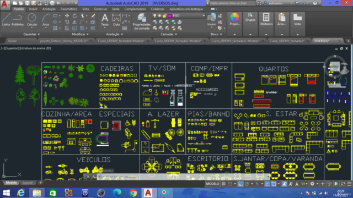Screen dimensions: 353x198
Task: Switch to projeto_Eletrico_Udemy_MODELO file tab
Action: coord(64,41)
